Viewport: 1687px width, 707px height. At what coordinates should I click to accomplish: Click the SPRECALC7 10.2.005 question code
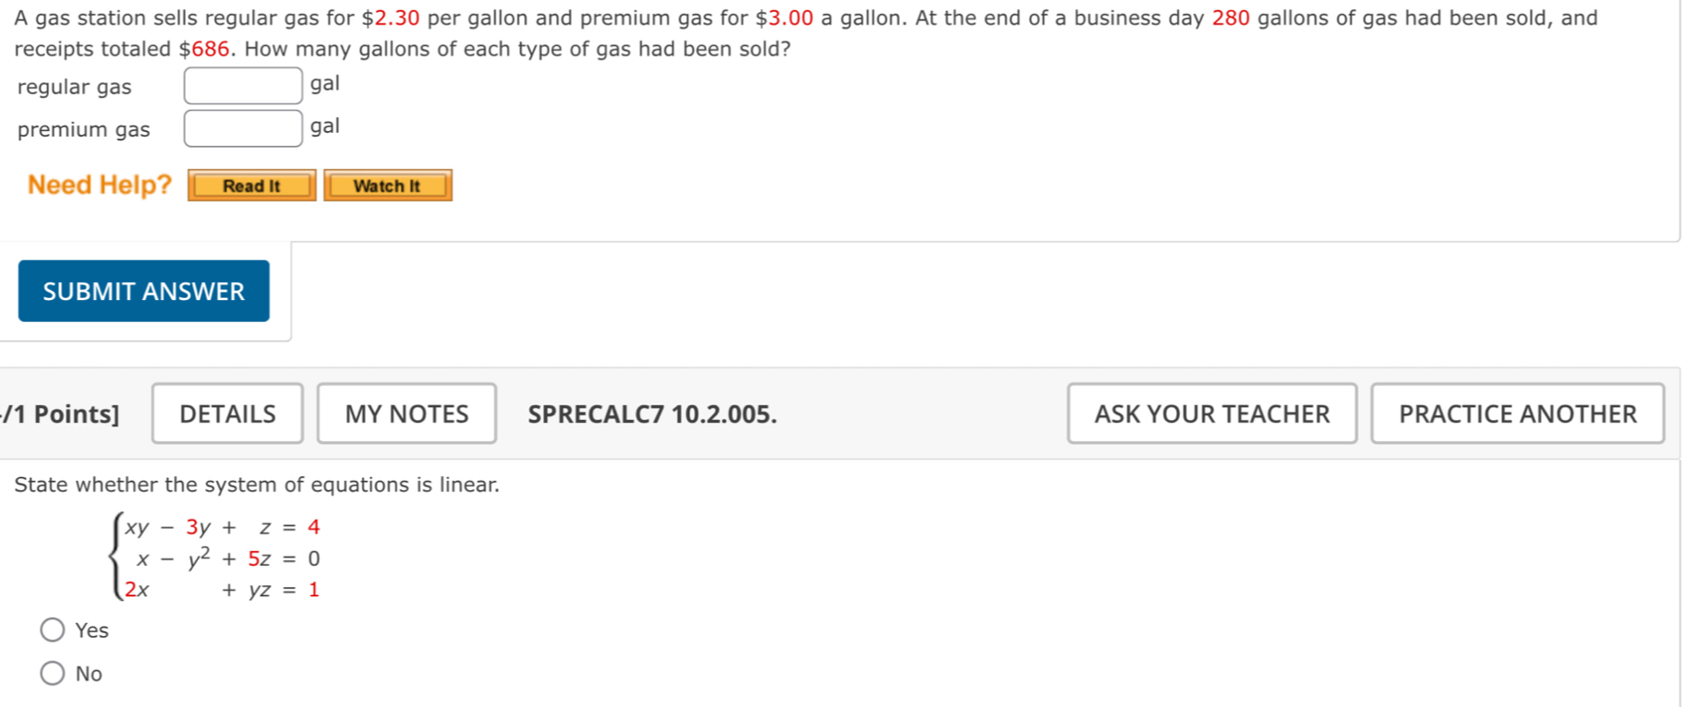click(x=652, y=414)
